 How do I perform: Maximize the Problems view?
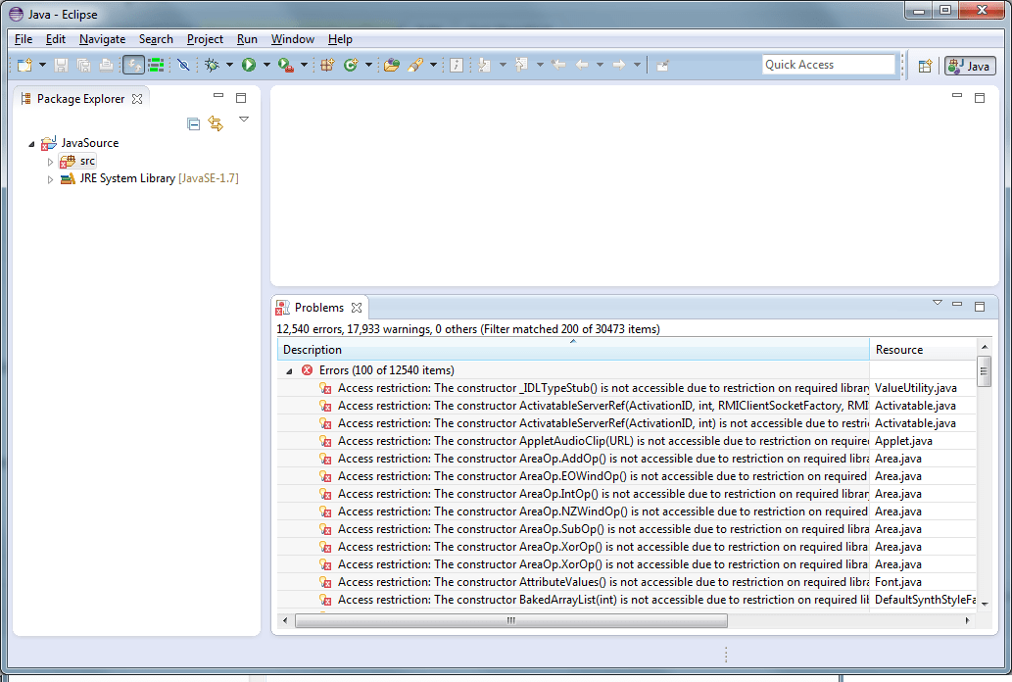tap(980, 306)
